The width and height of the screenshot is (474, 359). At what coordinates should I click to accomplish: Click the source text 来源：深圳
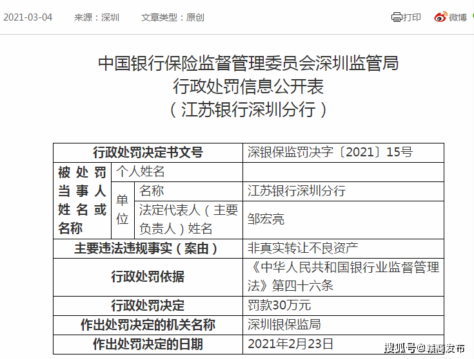pyautogui.click(x=97, y=17)
